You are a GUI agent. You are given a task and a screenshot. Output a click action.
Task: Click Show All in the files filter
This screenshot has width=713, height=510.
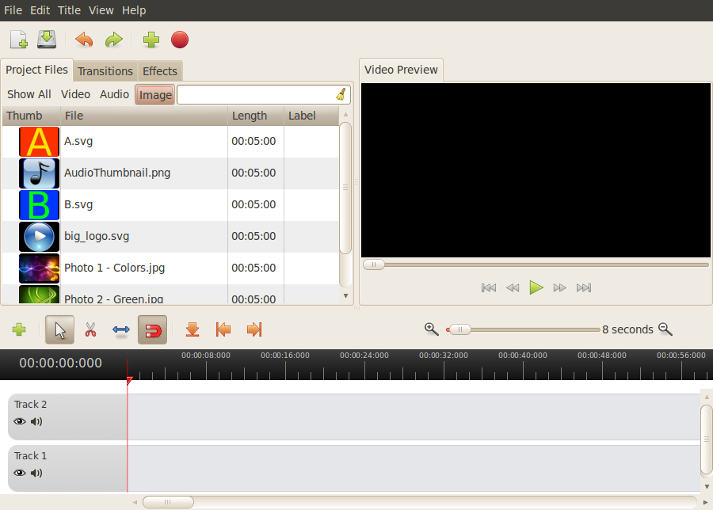coord(29,93)
